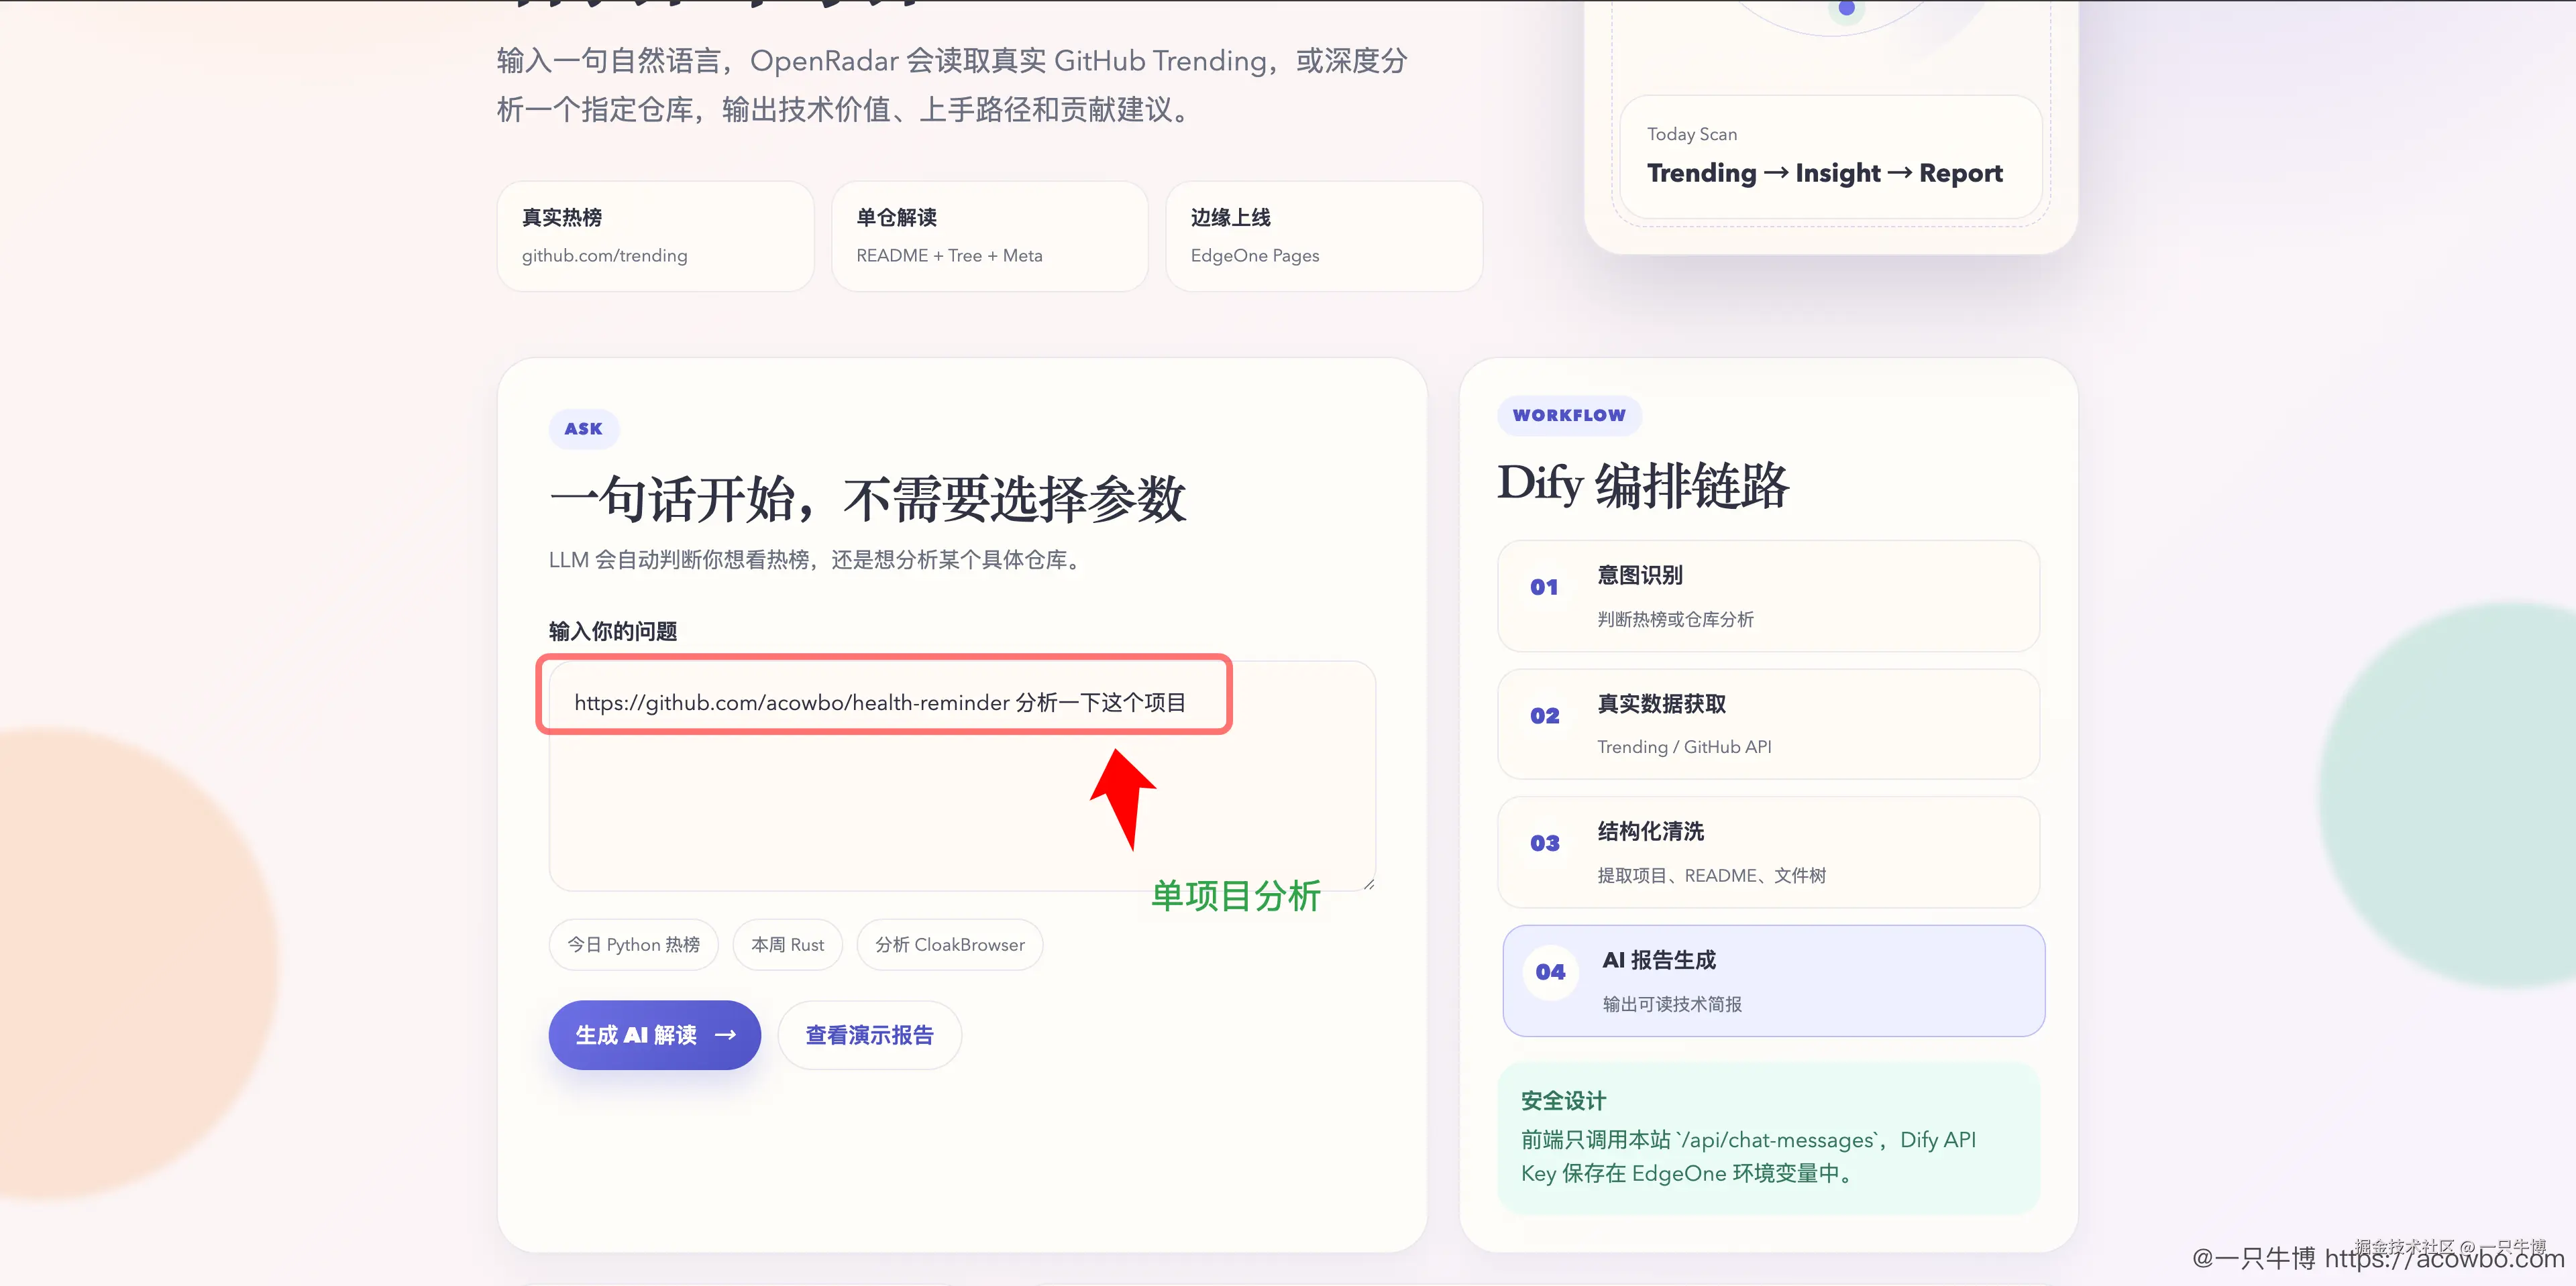This screenshot has height=1286, width=2576.
Task: Click the 04 number badge
Action: pos(1550,972)
